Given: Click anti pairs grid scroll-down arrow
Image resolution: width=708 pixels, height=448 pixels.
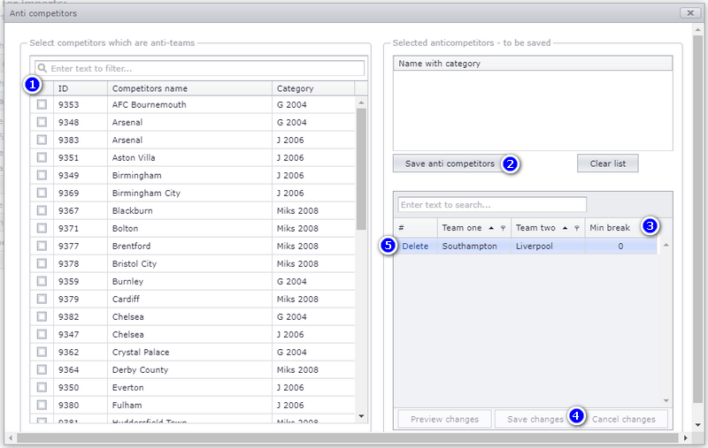Looking at the screenshot, I should 666,400.
